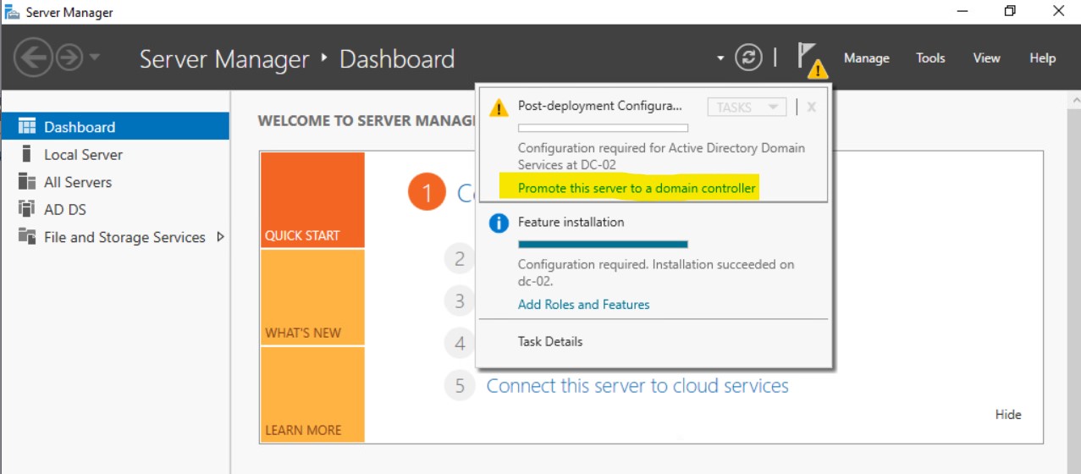Open Task Details in notification panel
The height and width of the screenshot is (474, 1081).
pos(550,342)
